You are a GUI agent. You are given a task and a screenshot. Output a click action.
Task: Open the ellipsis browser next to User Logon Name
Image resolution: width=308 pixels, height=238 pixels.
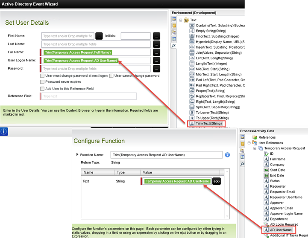click(156, 61)
